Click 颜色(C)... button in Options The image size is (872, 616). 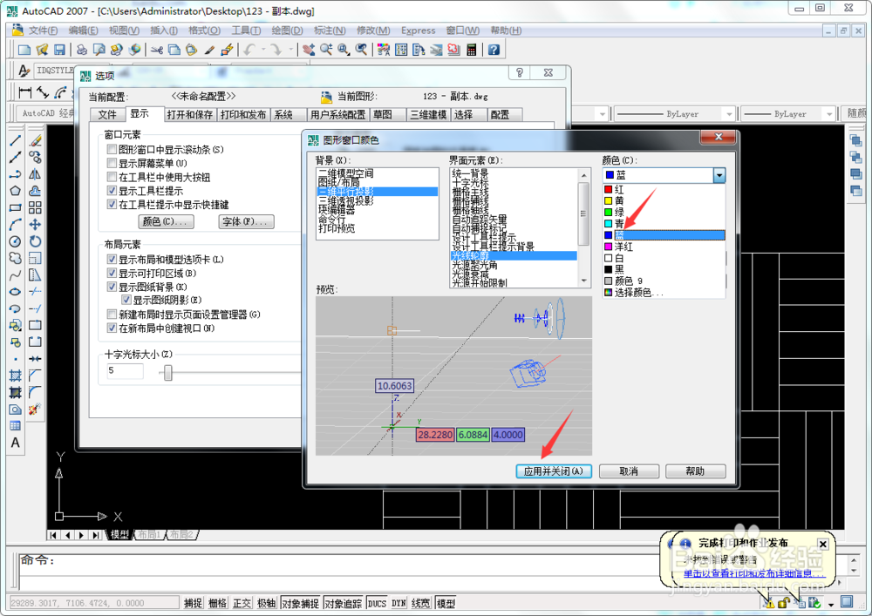click(x=166, y=221)
